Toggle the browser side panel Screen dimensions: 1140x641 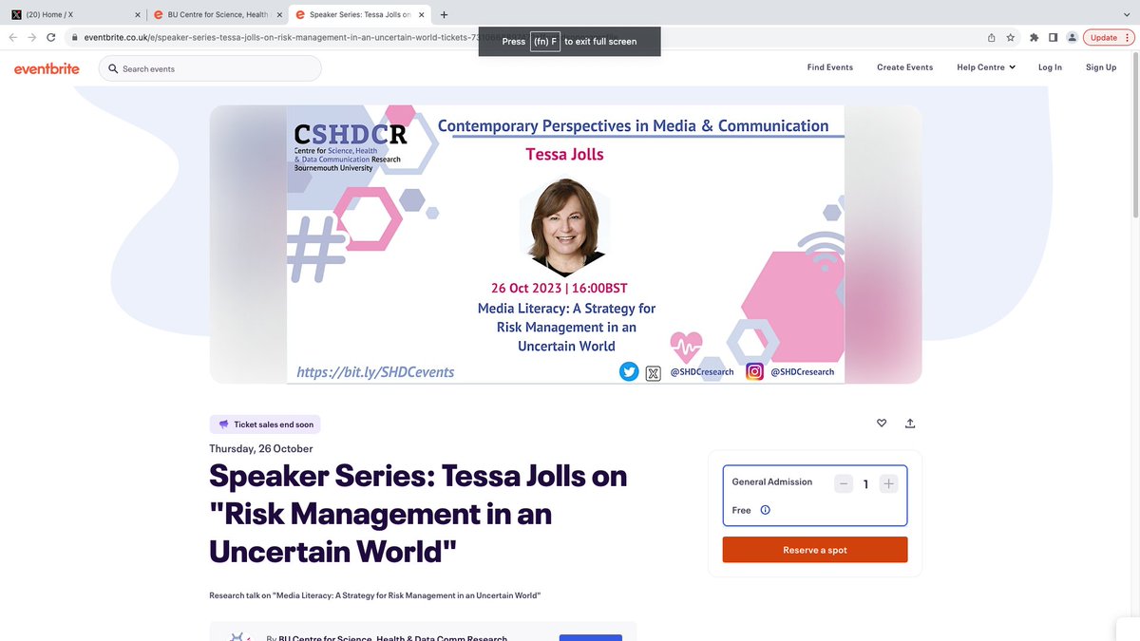(x=1053, y=37)
